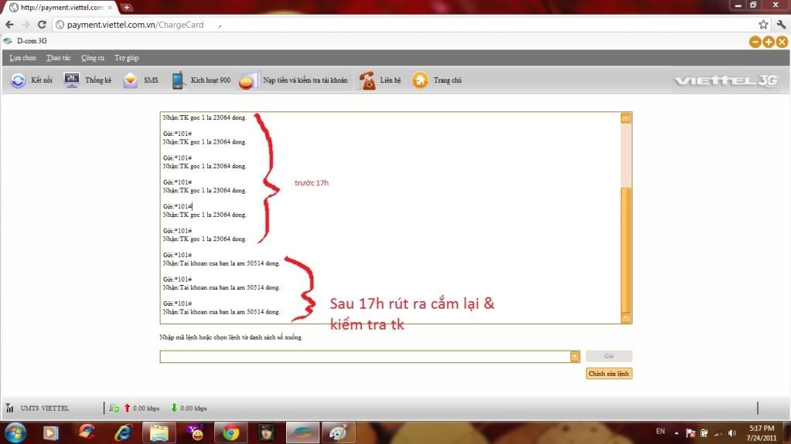Click browser back arrow
Image resolution: width=791 pixels, height=444 pixels.
tap(9, 25)
